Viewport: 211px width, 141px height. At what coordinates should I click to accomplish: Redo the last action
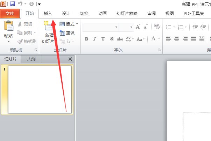point(31,4)
